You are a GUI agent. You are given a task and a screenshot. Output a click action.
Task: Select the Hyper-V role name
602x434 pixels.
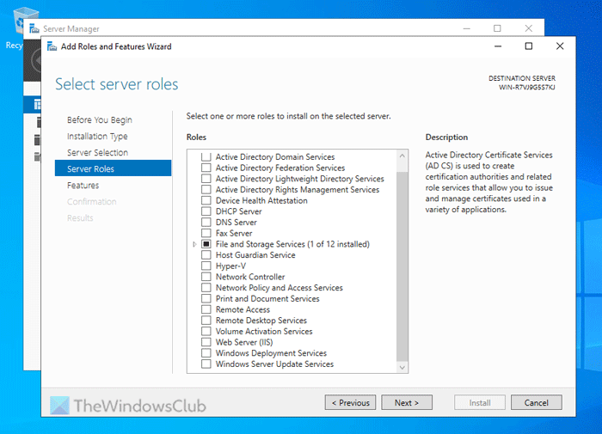click(230, 266)
